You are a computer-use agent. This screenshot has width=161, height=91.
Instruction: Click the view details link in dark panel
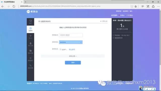(x=118, y=38)
